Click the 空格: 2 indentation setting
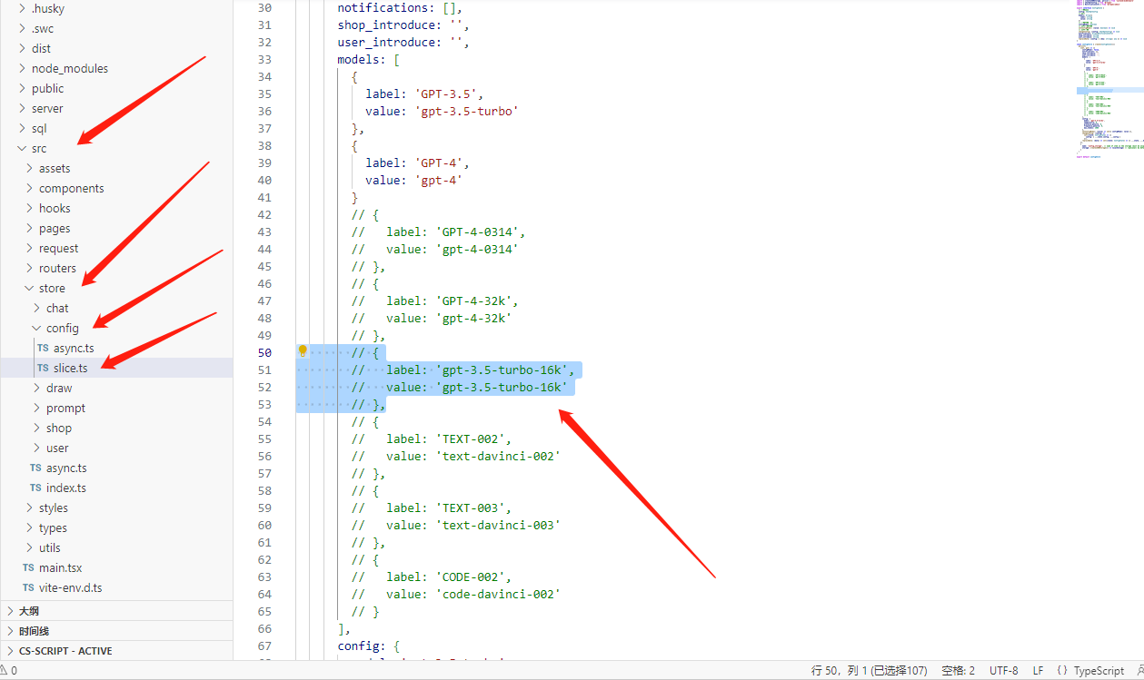1144x680 pixels. tap(958, 671)
